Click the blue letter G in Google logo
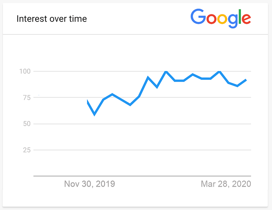272x210 pixels. (198, 17)
